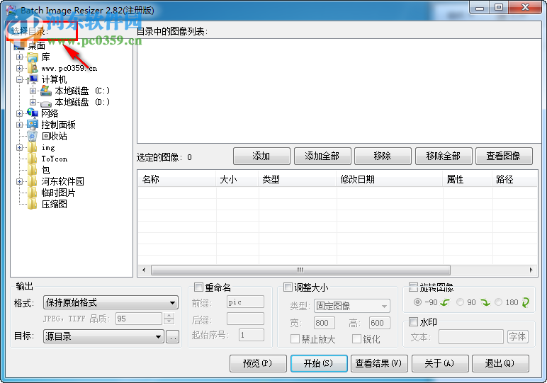Expand the 河东软件园 folder node
547x383 pixels.
20,181
